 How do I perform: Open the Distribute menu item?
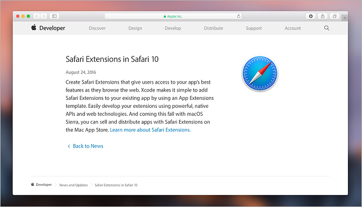coord(213,28)
